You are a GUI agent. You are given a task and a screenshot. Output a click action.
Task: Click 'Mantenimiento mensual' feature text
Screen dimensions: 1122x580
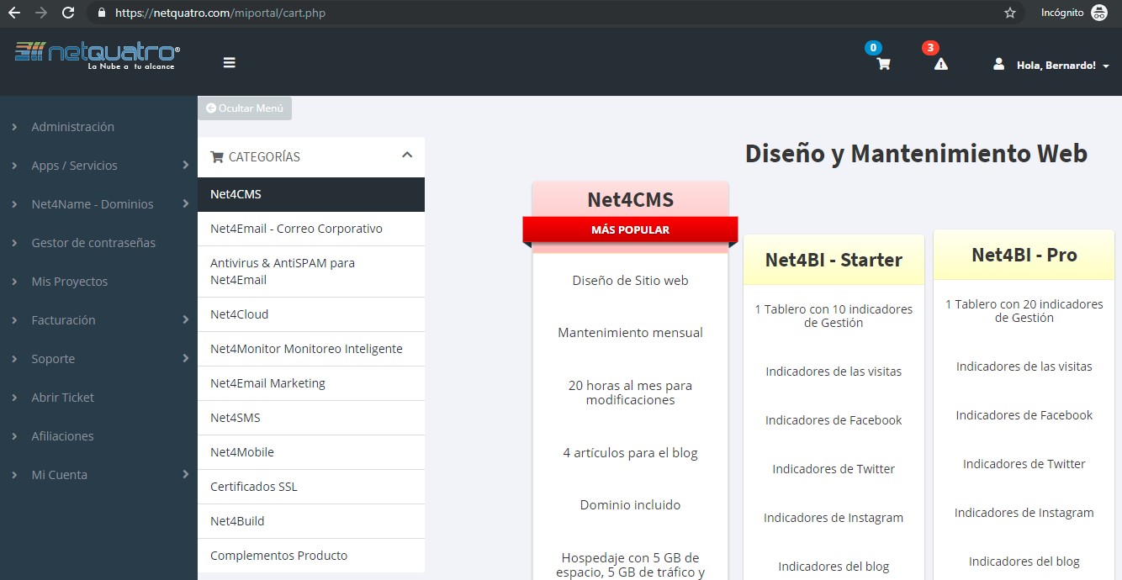(630, 333)
